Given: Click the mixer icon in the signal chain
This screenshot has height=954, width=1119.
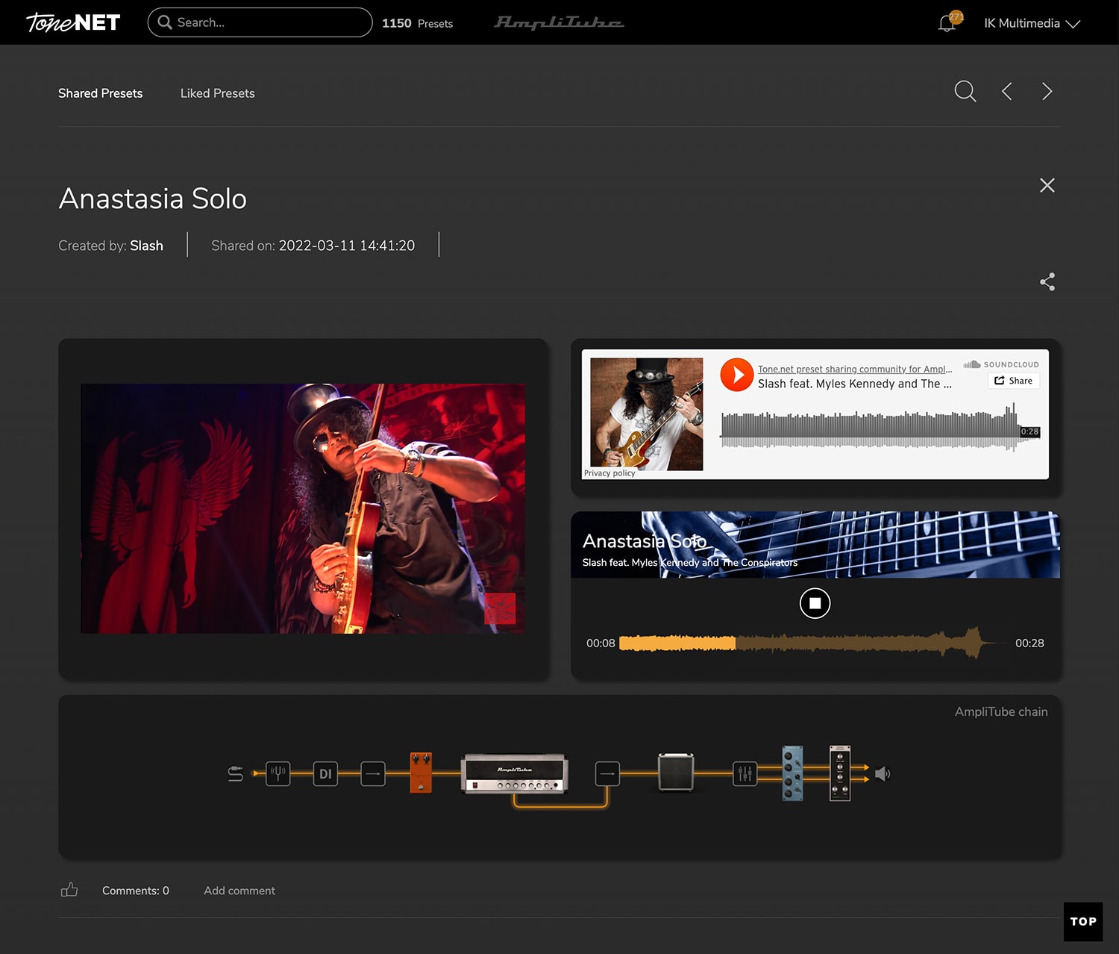Looking at the screenshot, I should pos(745,773).
